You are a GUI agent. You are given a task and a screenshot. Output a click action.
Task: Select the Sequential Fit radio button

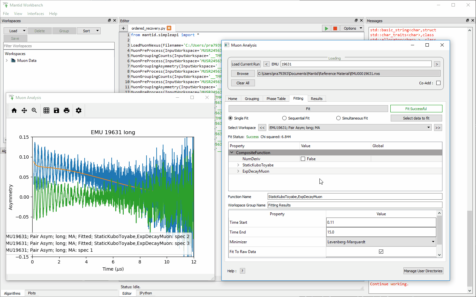284,118
